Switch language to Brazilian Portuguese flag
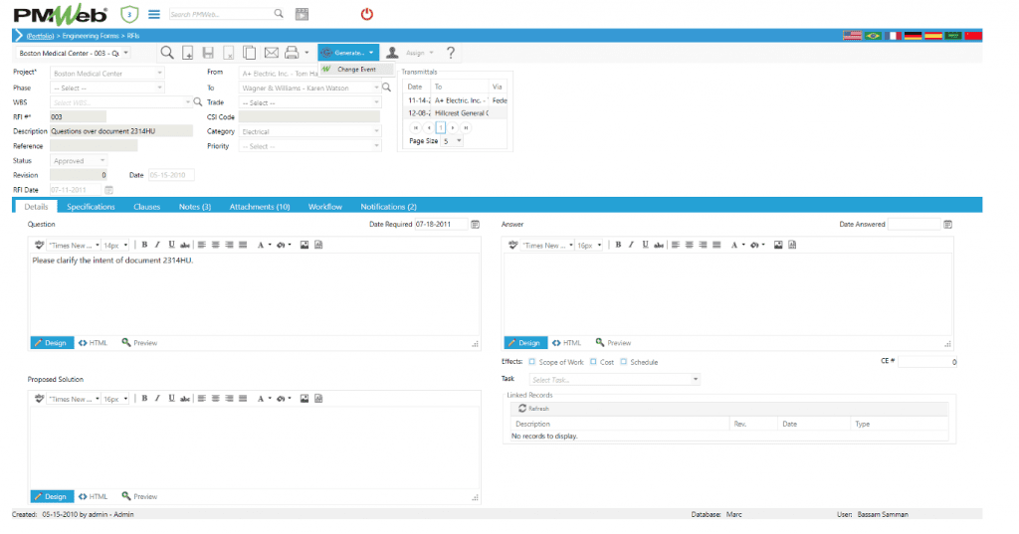The height and width of the screenshot is (534, 1019). click(x=873, y=36)
